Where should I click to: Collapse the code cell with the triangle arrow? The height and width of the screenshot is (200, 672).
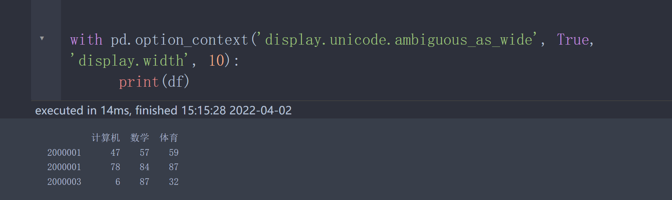click(x=42, y=38)
